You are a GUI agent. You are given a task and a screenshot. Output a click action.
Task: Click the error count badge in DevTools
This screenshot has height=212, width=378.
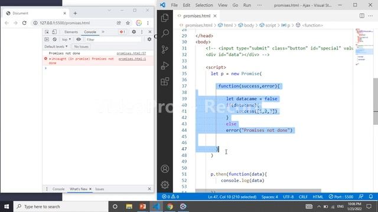click(x=122, y=32)
